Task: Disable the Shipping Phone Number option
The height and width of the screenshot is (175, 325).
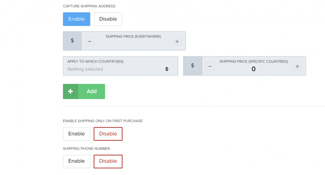Action: tap(108, 161)
